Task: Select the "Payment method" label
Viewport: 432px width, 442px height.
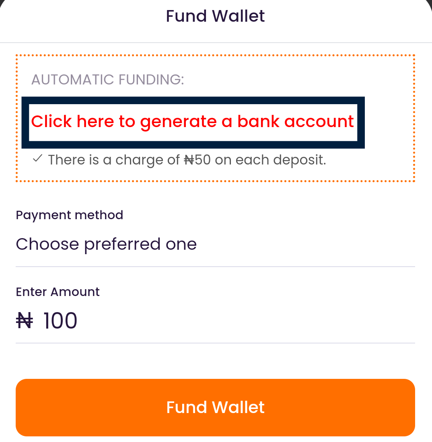Action: click(69, 215)
